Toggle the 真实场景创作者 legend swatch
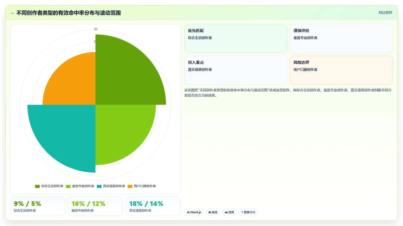Image resolution: width=403 pixels, height=226 pixels. pyautogui.click(x=99, y=186)
